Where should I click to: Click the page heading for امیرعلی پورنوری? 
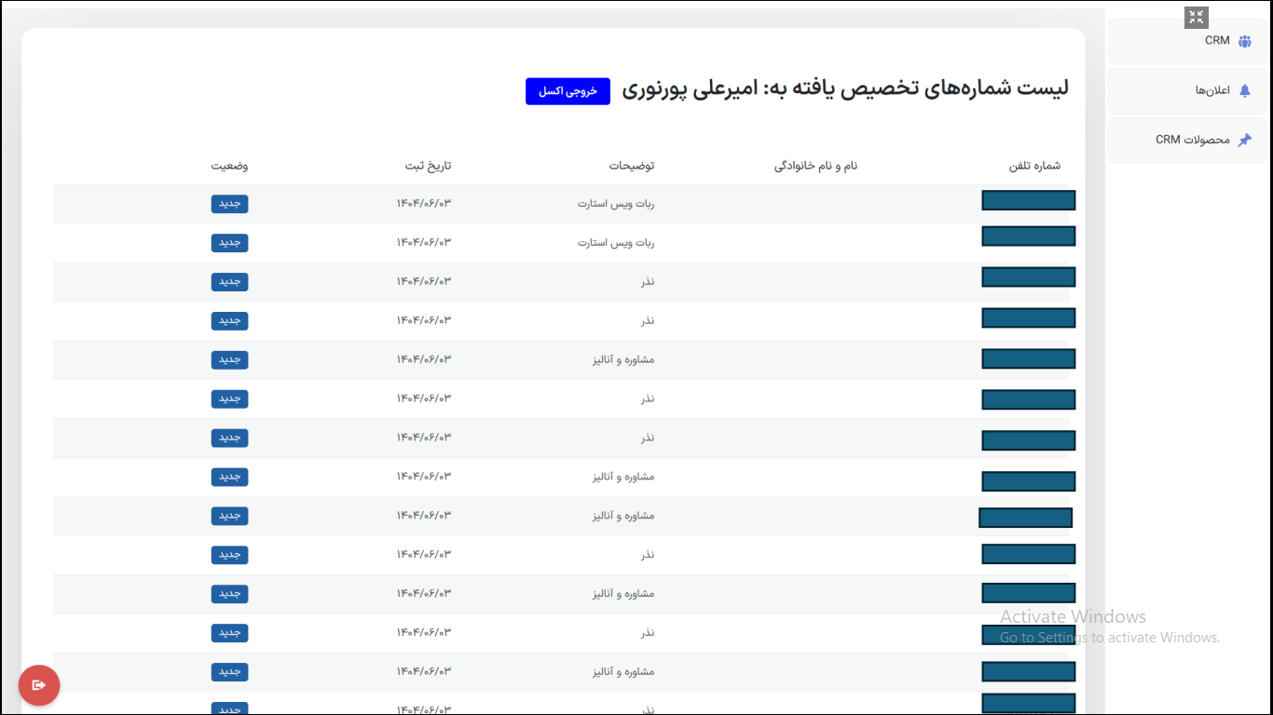tap(844, 88)
